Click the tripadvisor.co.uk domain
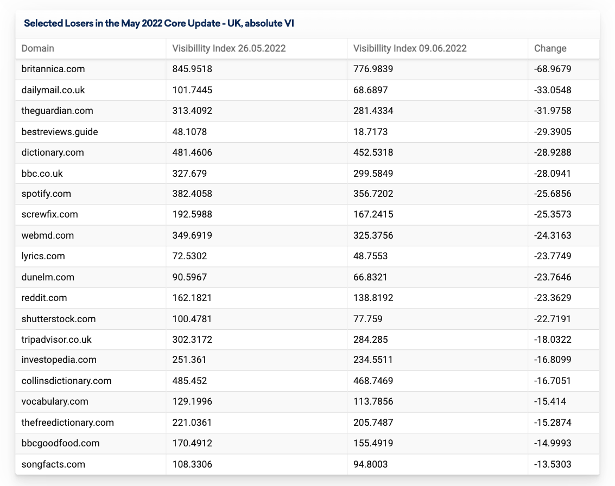Image resolution: width=615 pixels, height=486 pixels. tap(56, 340)
